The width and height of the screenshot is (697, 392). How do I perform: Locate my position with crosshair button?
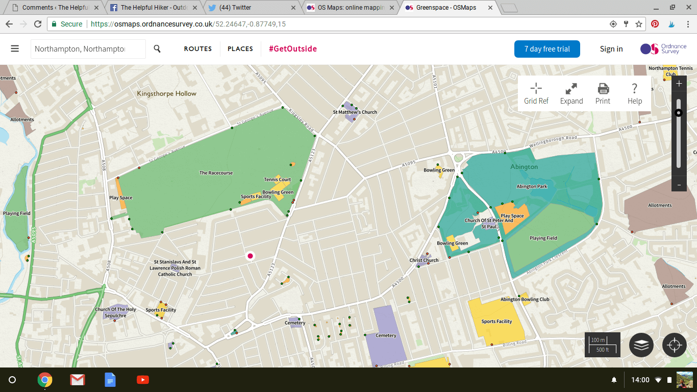click(674, 345)
